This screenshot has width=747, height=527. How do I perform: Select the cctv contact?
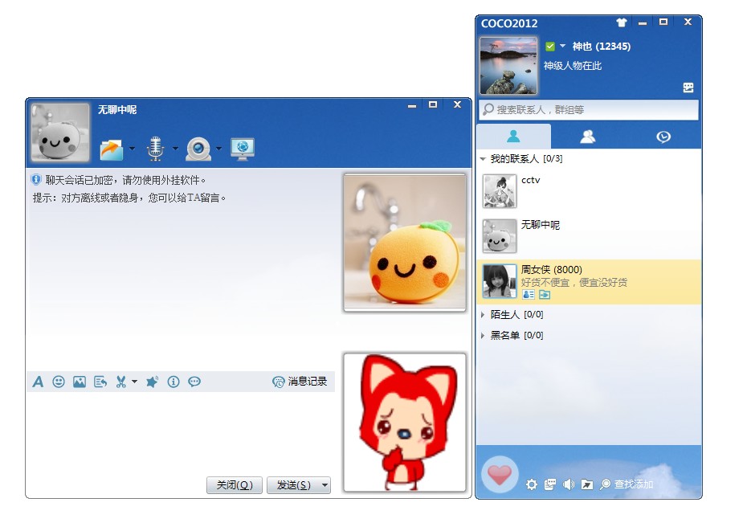tap(589, 191)
